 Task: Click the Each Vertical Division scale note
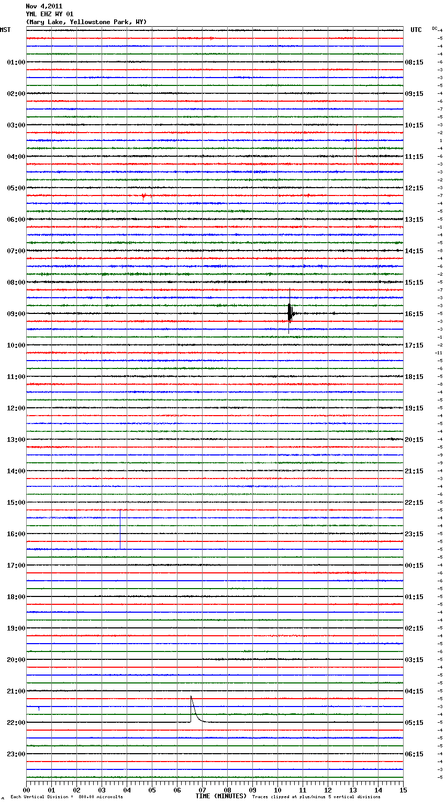coord(66,797)
